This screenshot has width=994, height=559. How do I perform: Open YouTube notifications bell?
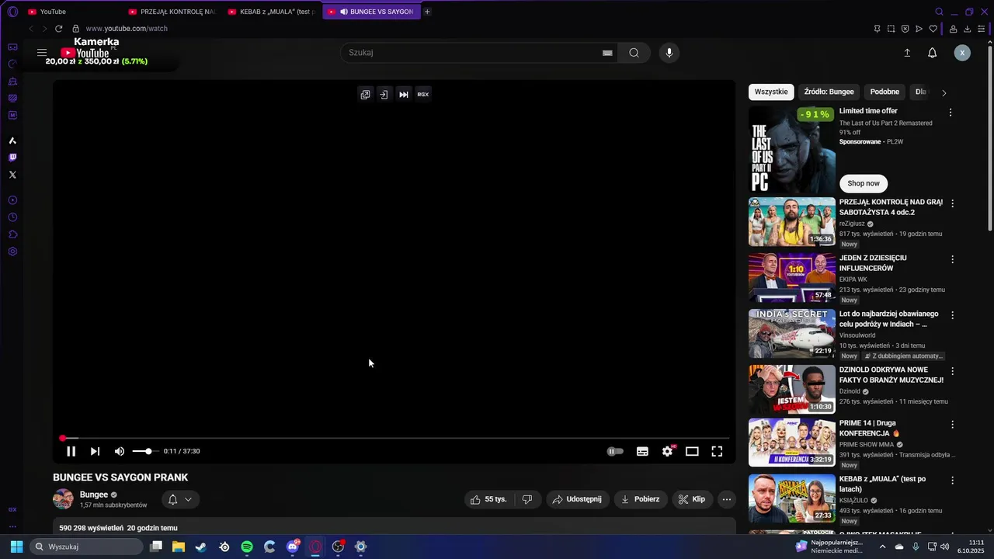[x=933, y=53]
